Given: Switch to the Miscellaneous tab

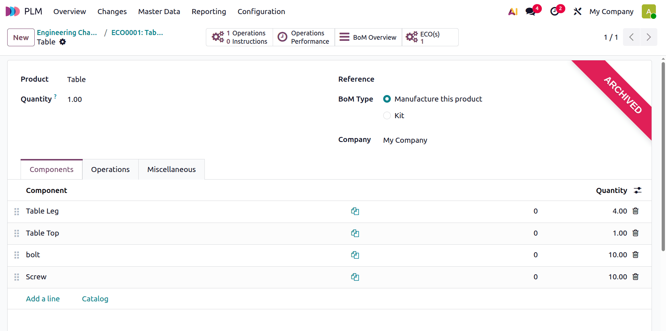Looking at the screenshot, I should [x=172, y=169].
